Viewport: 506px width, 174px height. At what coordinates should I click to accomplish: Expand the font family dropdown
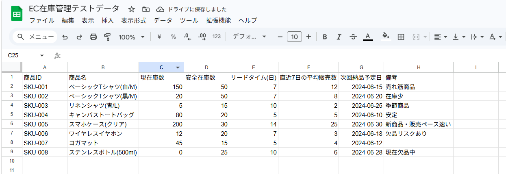249,37
